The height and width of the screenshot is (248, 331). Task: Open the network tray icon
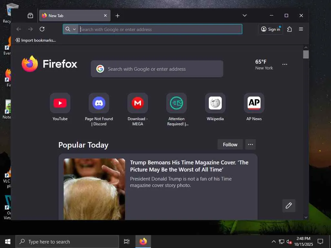click(x=282, y=242)
